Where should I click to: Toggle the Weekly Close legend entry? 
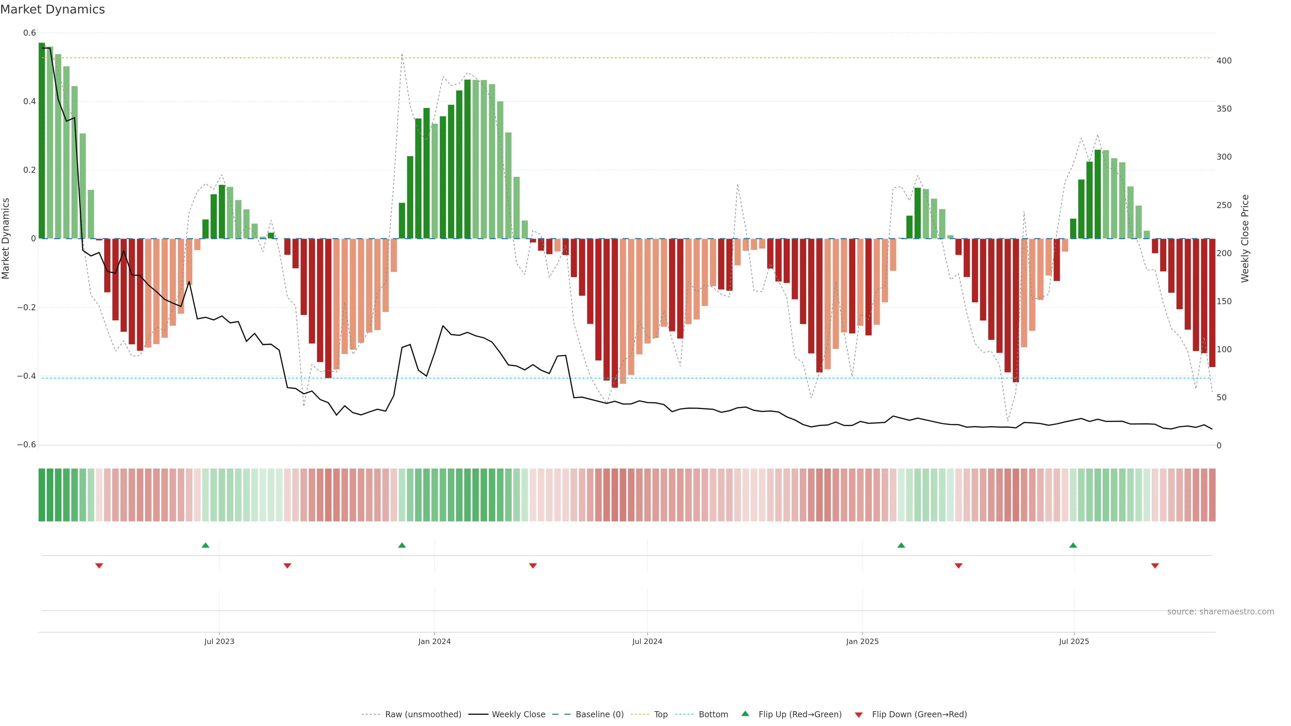[x=518, y=715]
